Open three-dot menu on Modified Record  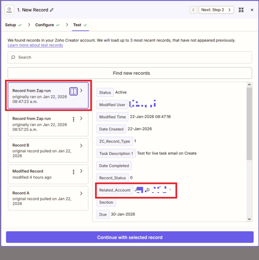pos(74,172)
